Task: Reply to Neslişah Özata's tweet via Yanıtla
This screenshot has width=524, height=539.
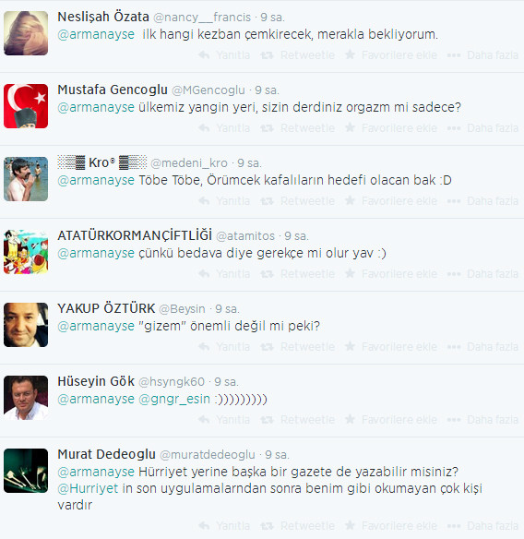Action: [224, 55]
